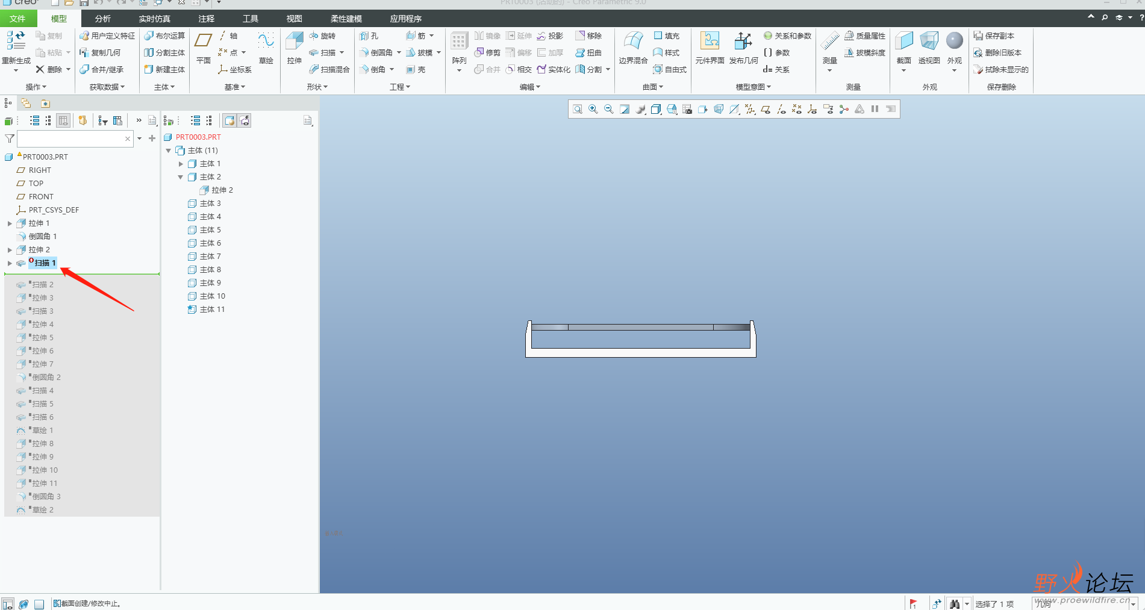Viewport: 1145px width, 610px height.
Task: Expand the 扫描 1 feature node
Action: 10,263
